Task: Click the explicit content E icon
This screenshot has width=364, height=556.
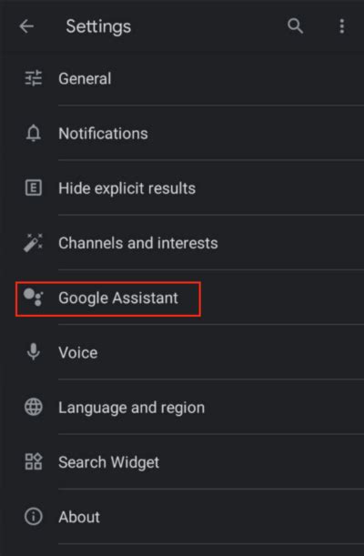Action: [x=34, y=188]
